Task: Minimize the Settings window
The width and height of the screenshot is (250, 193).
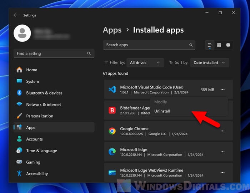Action: tap(207, 12)
